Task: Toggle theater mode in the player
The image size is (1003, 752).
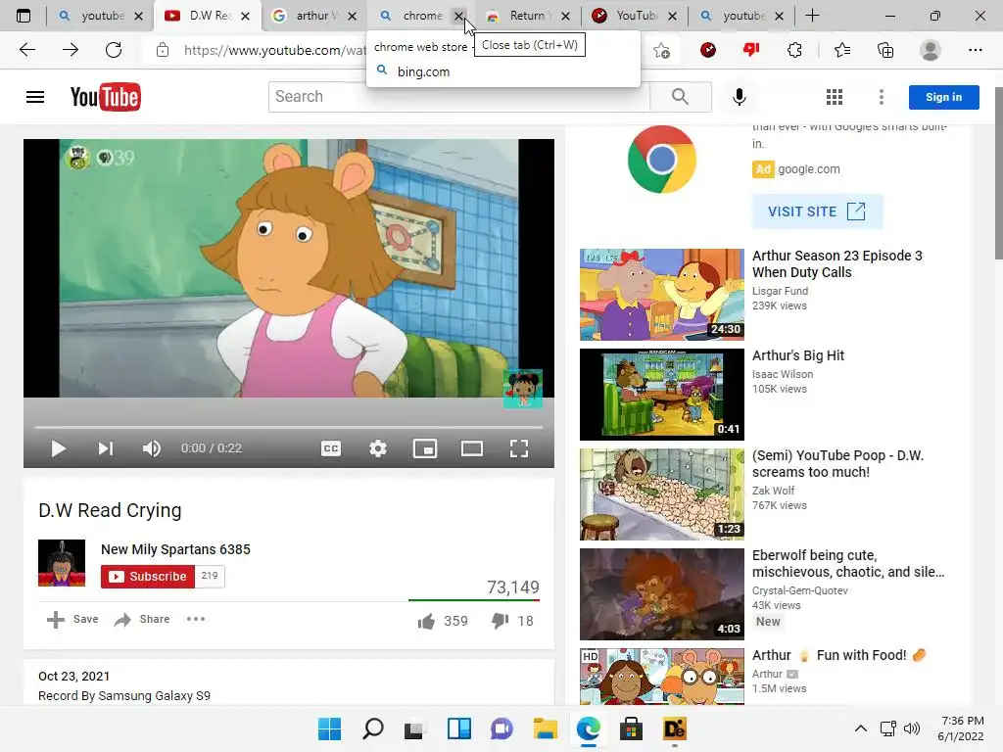Action: (x=472, y=448)
